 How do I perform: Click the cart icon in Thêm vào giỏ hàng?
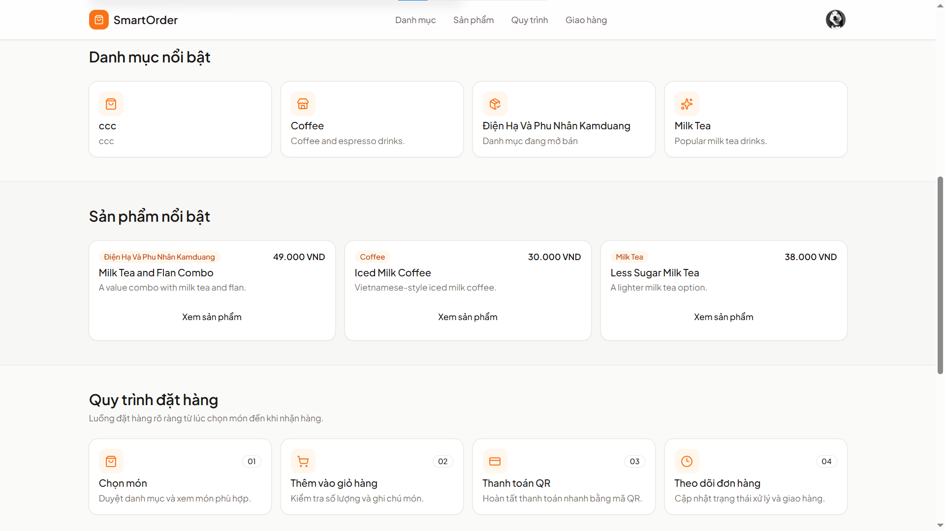point(303,461)
